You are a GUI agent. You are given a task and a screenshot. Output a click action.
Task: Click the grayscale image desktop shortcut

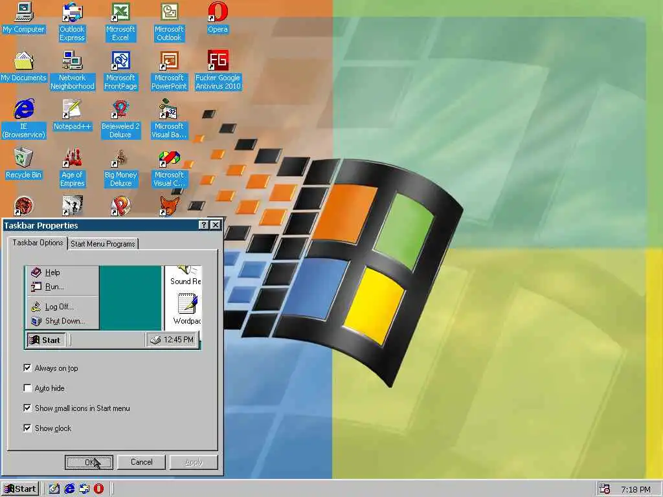pos(73,206)
